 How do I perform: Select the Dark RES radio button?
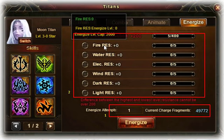(x=85, y=83)
